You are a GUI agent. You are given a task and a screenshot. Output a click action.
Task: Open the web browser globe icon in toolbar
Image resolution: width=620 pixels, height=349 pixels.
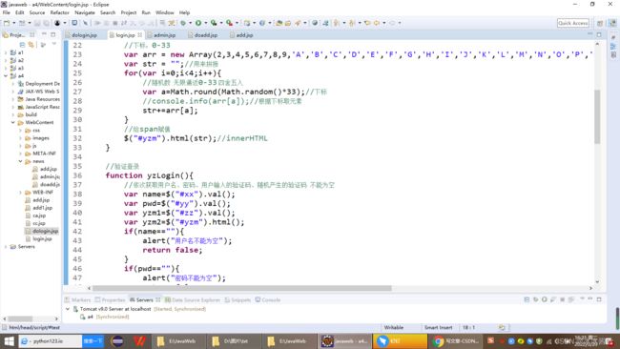[315, 23]
